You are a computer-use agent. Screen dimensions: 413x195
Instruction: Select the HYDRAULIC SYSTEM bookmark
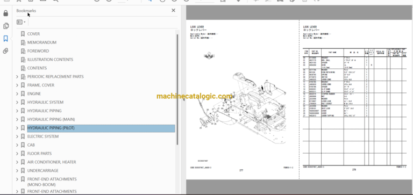pyautogui.click(x=45, y=103)
